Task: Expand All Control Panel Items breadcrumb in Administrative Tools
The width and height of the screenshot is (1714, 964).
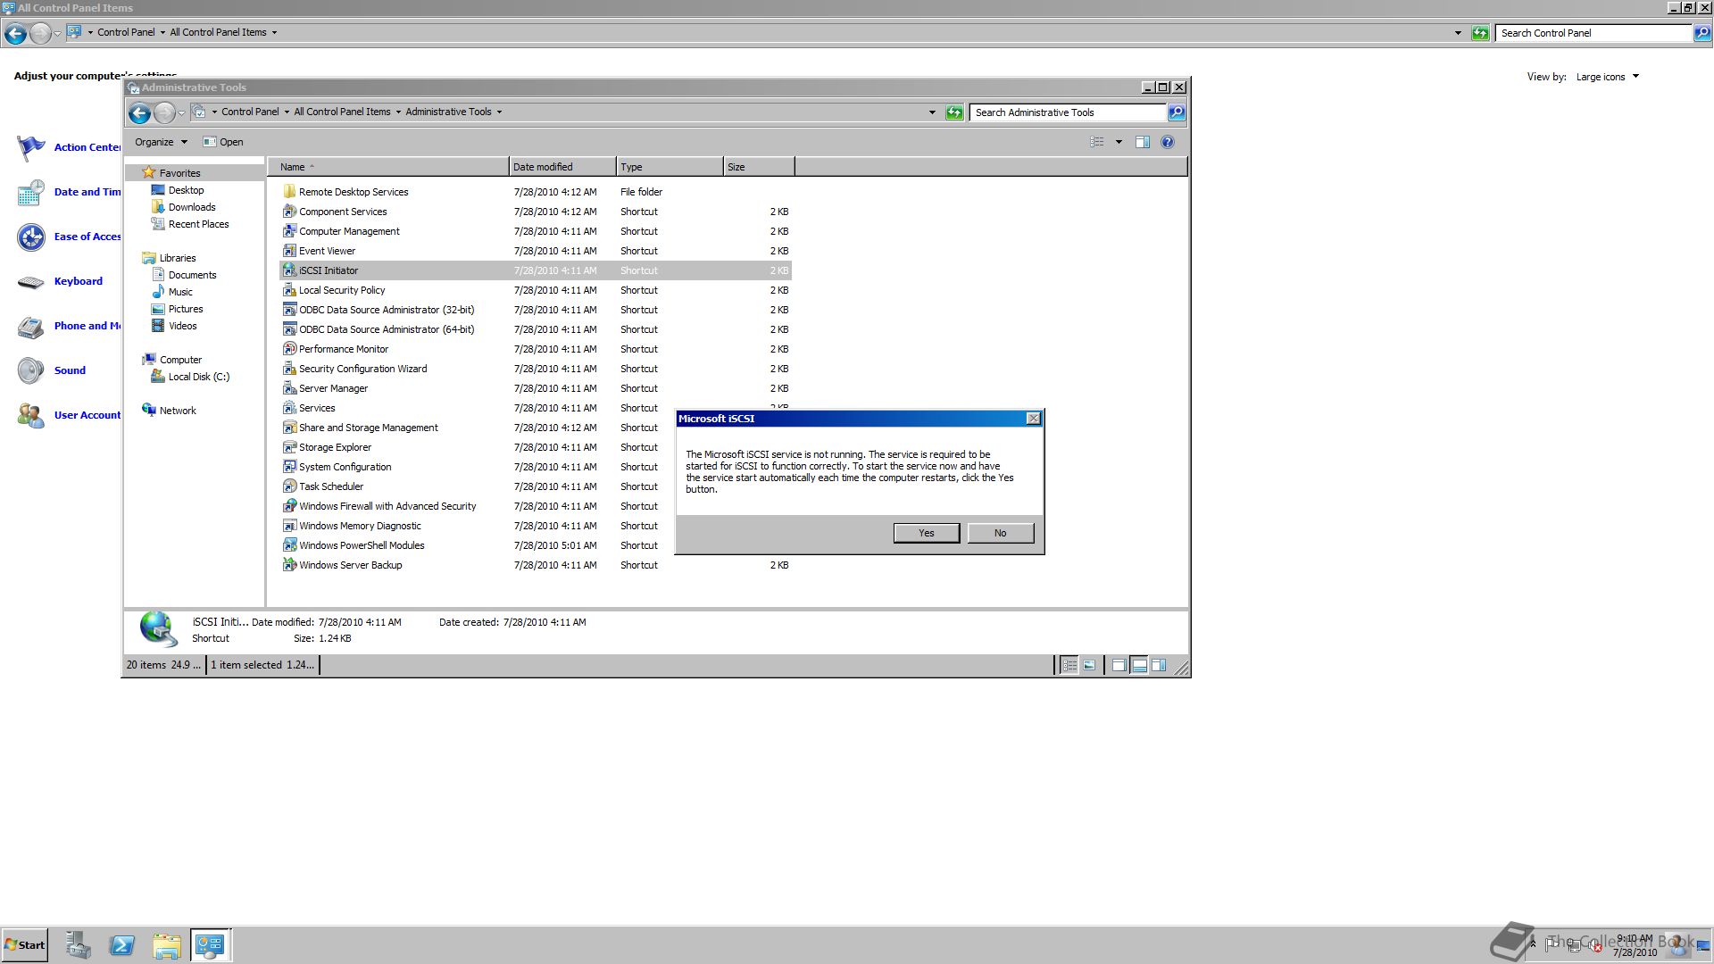Action: coord(398,112)
